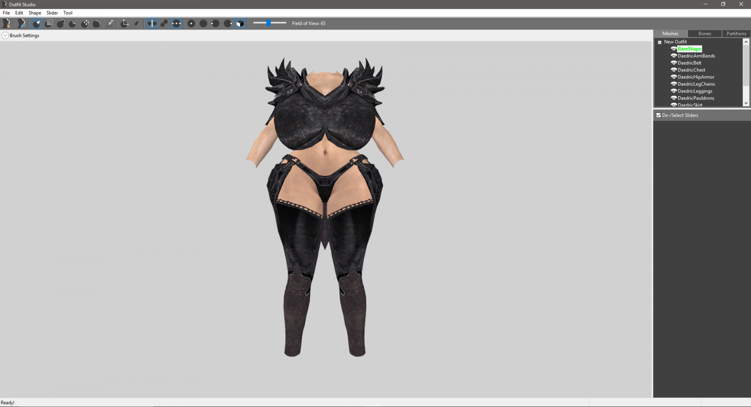This screenshot has width=751, height=407.
Task: Toggle the DaedricPauldrons eye icon
Action: 674,98
